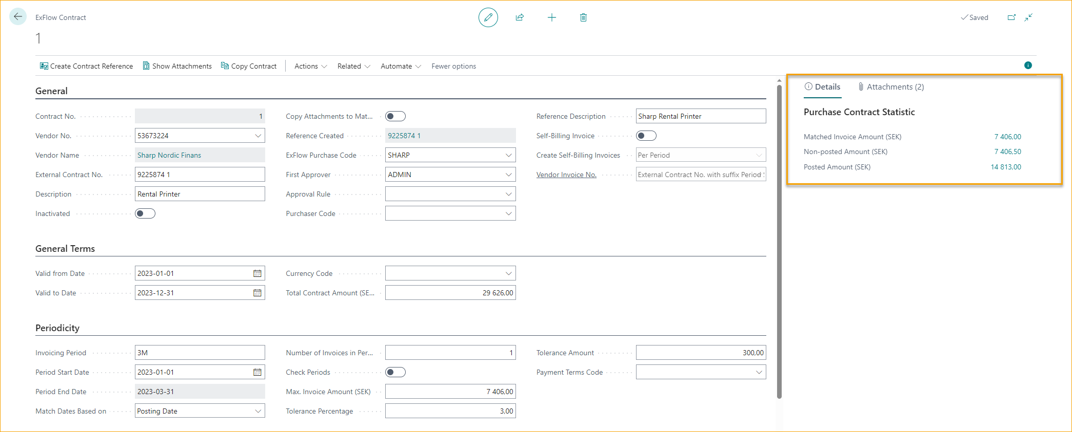Viewport: 1072px width, 432px height.
Task: Click the ExFlow Contract page caption
Action: (x=61, y=17)
